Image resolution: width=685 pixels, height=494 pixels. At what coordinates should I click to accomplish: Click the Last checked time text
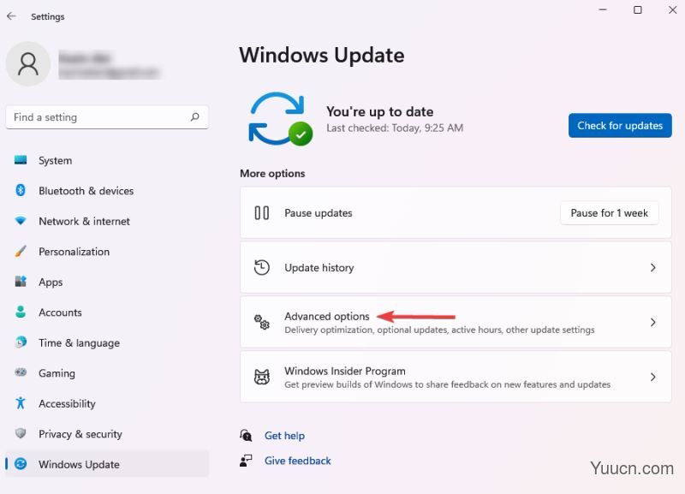pyautogui.click(x=395, y=128)
